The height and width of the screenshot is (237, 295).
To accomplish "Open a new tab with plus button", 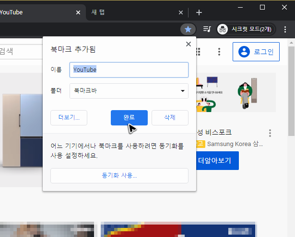I will click(199, 12).
